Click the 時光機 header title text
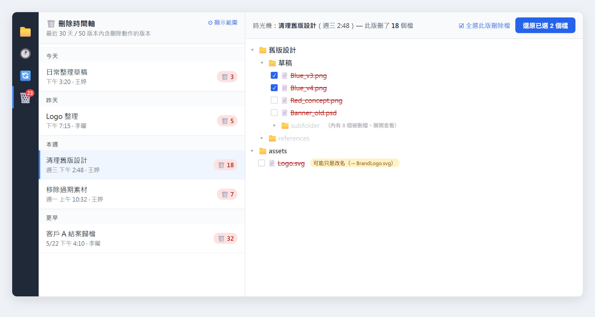The width and height of the screenshot is (595, 317). click(x=333, y=26)
